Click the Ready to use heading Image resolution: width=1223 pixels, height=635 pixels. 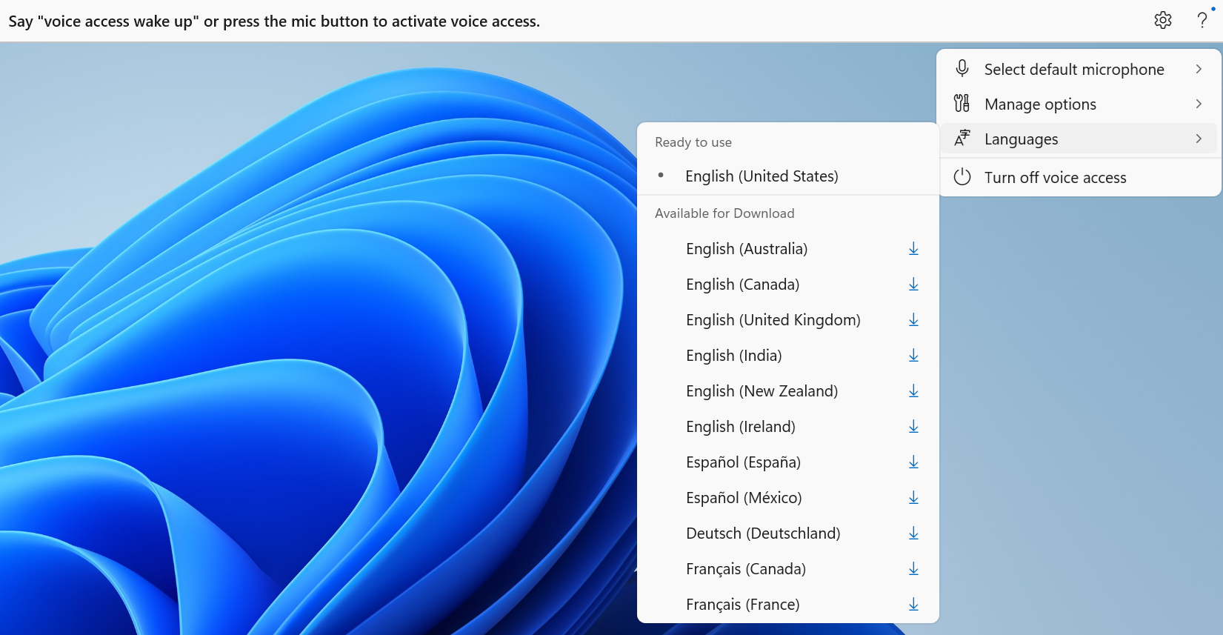[693, 142]
